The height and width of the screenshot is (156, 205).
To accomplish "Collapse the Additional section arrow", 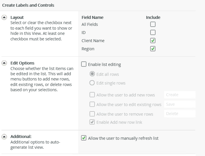I will [x=4, y=136].
